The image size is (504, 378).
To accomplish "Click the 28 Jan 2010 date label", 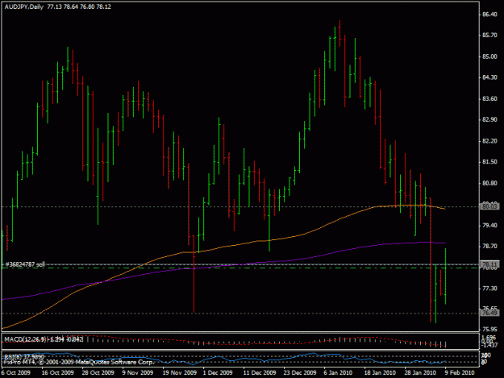I will point(420,372).
